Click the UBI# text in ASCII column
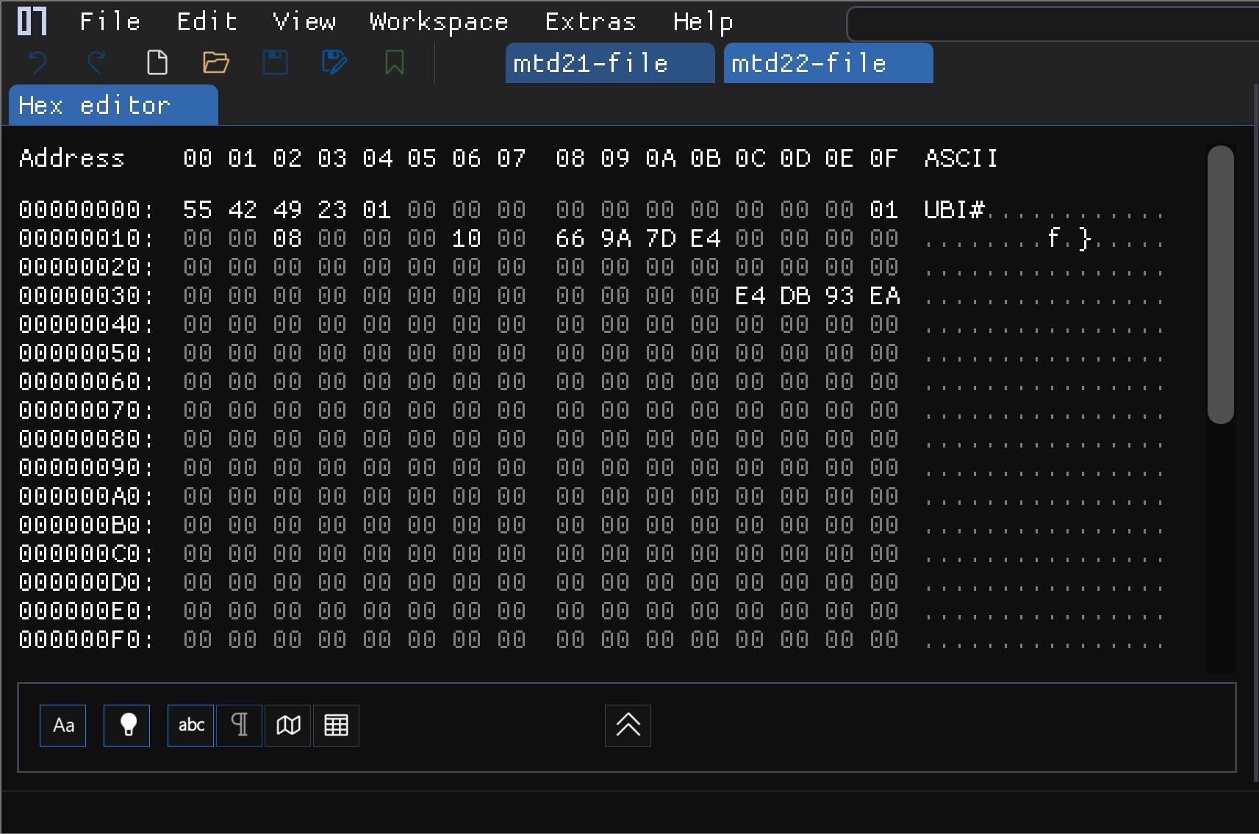The height and width of the screenshot is (834, 1259). pyautogui.click(x=954, y=210)
